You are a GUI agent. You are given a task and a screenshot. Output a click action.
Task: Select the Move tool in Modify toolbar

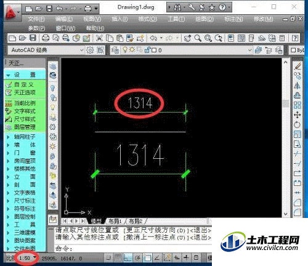pyautogui.click(x=297, y=115)
